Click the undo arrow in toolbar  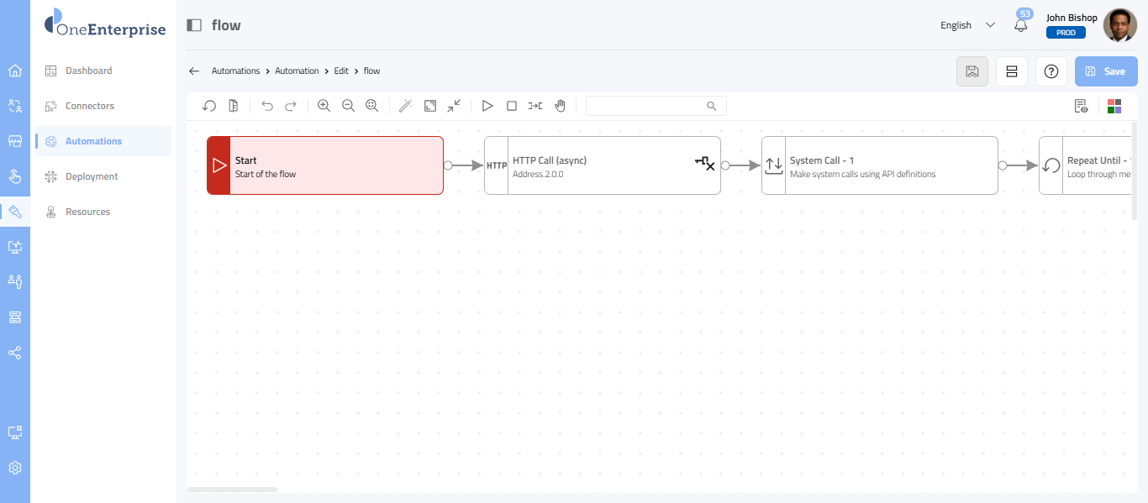[x=267, y=106]
